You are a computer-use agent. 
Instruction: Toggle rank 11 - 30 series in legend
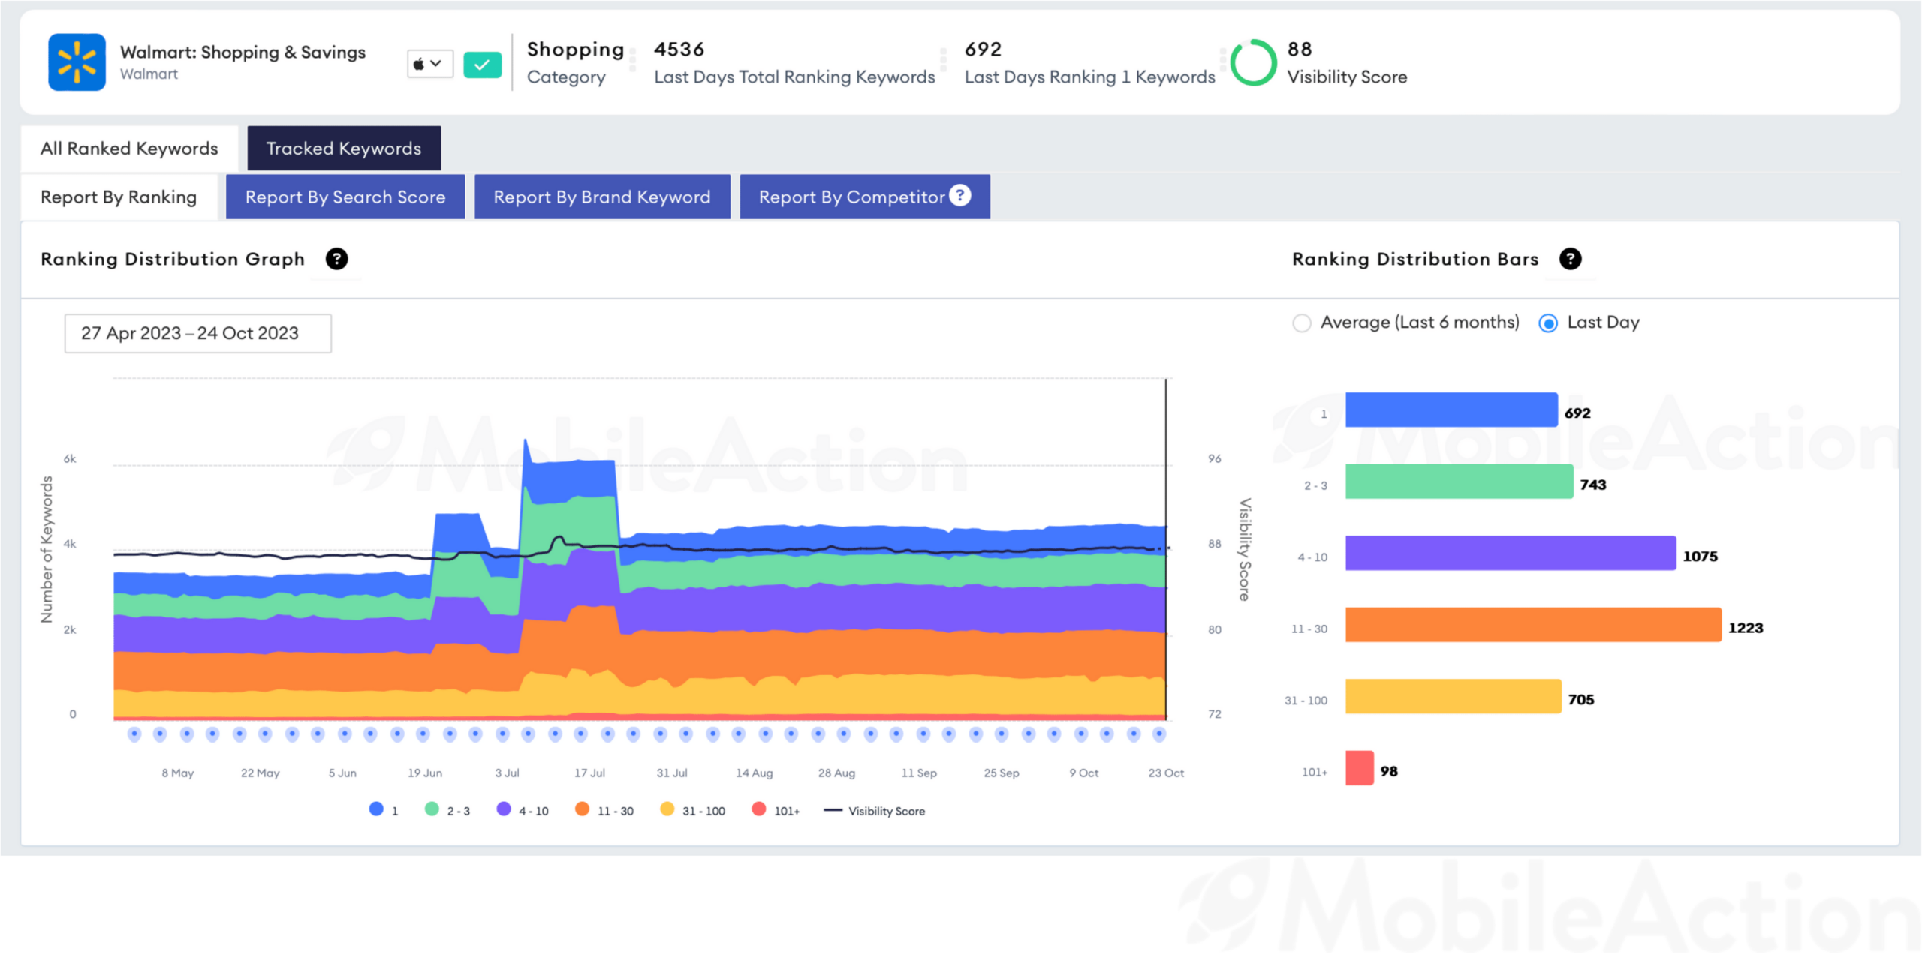pyautogui.click(x=604, y=810)
